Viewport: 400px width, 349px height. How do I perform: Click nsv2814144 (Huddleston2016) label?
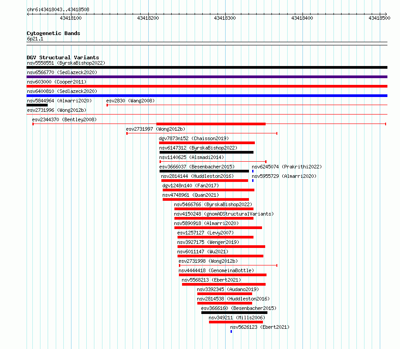pyautogui.click(x=197, y=176)
